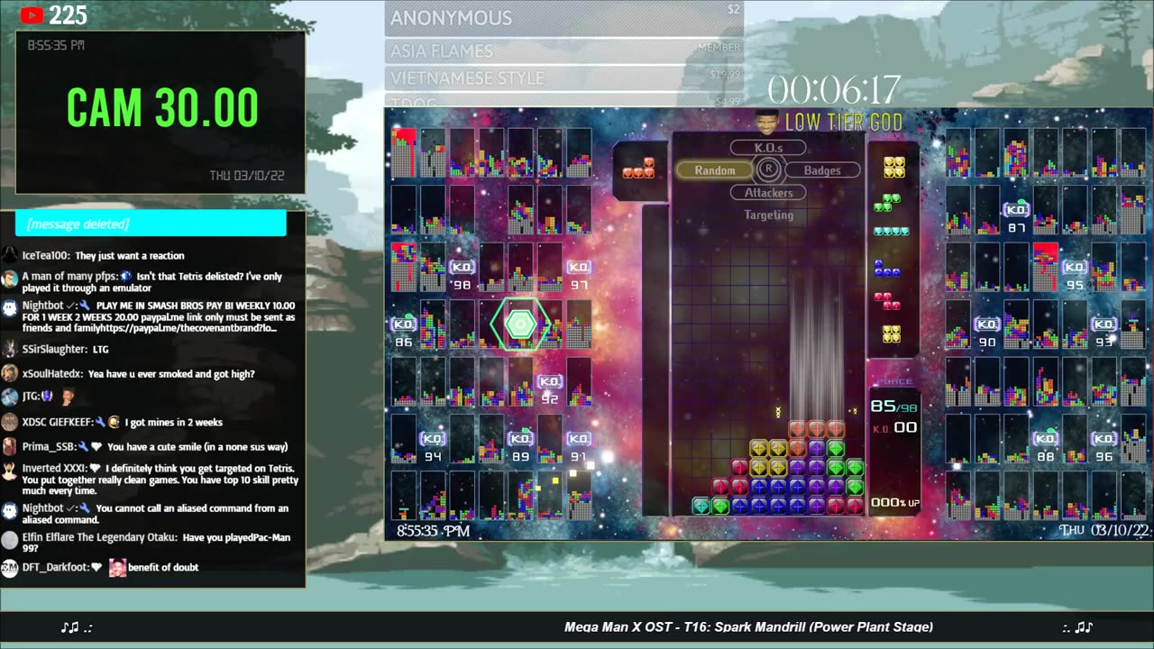Click the 85/98 players remaining counter

[x=894, y=407]
